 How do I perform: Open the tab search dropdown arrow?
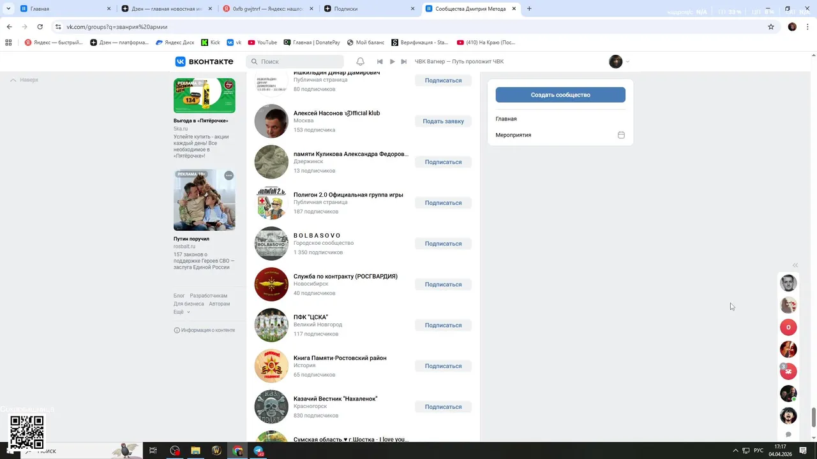click(8, 9)
